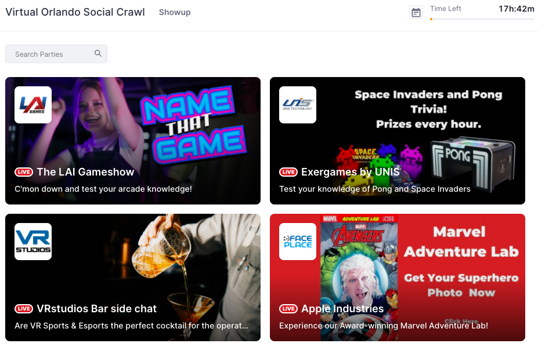Open the LAI Games logo

pyautogui.click(x=33, y=105)
